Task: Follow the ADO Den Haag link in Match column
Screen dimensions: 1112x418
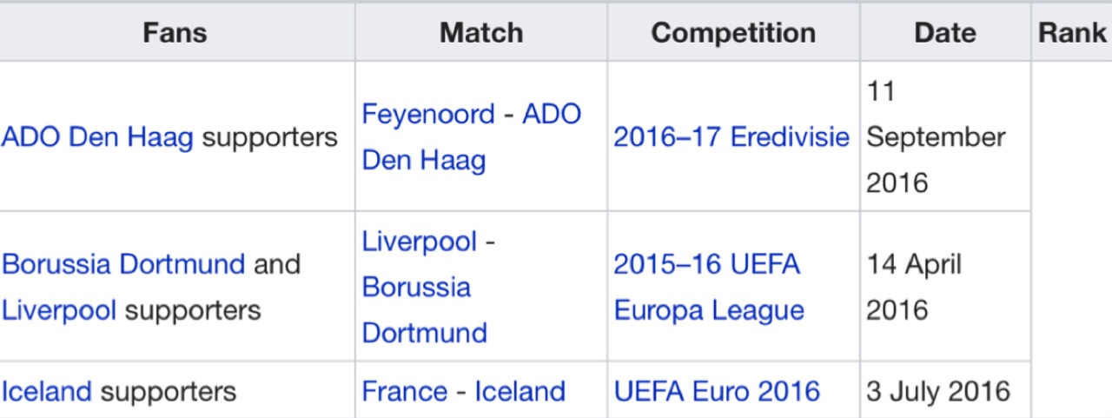Action: [x=472, y=137]
